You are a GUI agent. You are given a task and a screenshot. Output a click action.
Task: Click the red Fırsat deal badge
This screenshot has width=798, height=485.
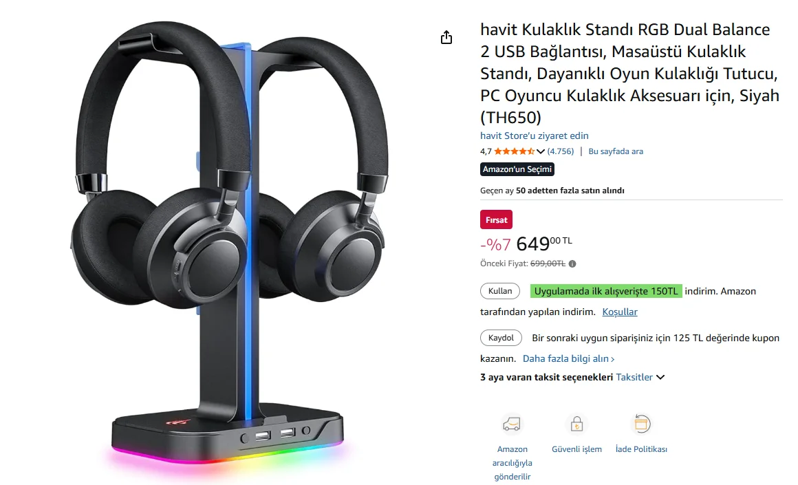click(496, 220)
